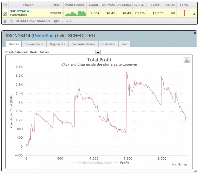Sort by the Av Profit column header

[109, 5]
